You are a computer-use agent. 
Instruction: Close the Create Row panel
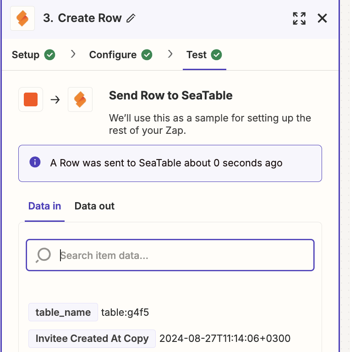tap(323, 18)
